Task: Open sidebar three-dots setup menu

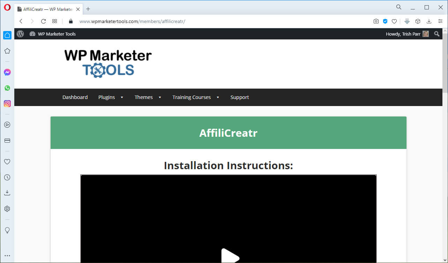Action: click(7, 256)
